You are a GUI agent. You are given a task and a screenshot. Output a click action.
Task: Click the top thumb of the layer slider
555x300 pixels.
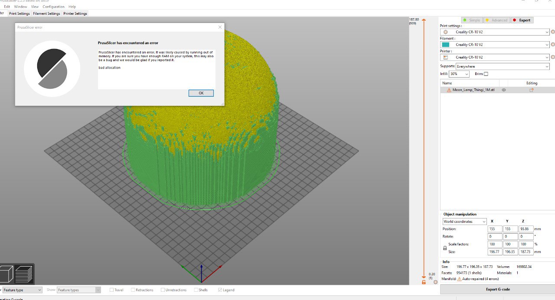pyautogui.click(x=424, y=20)
